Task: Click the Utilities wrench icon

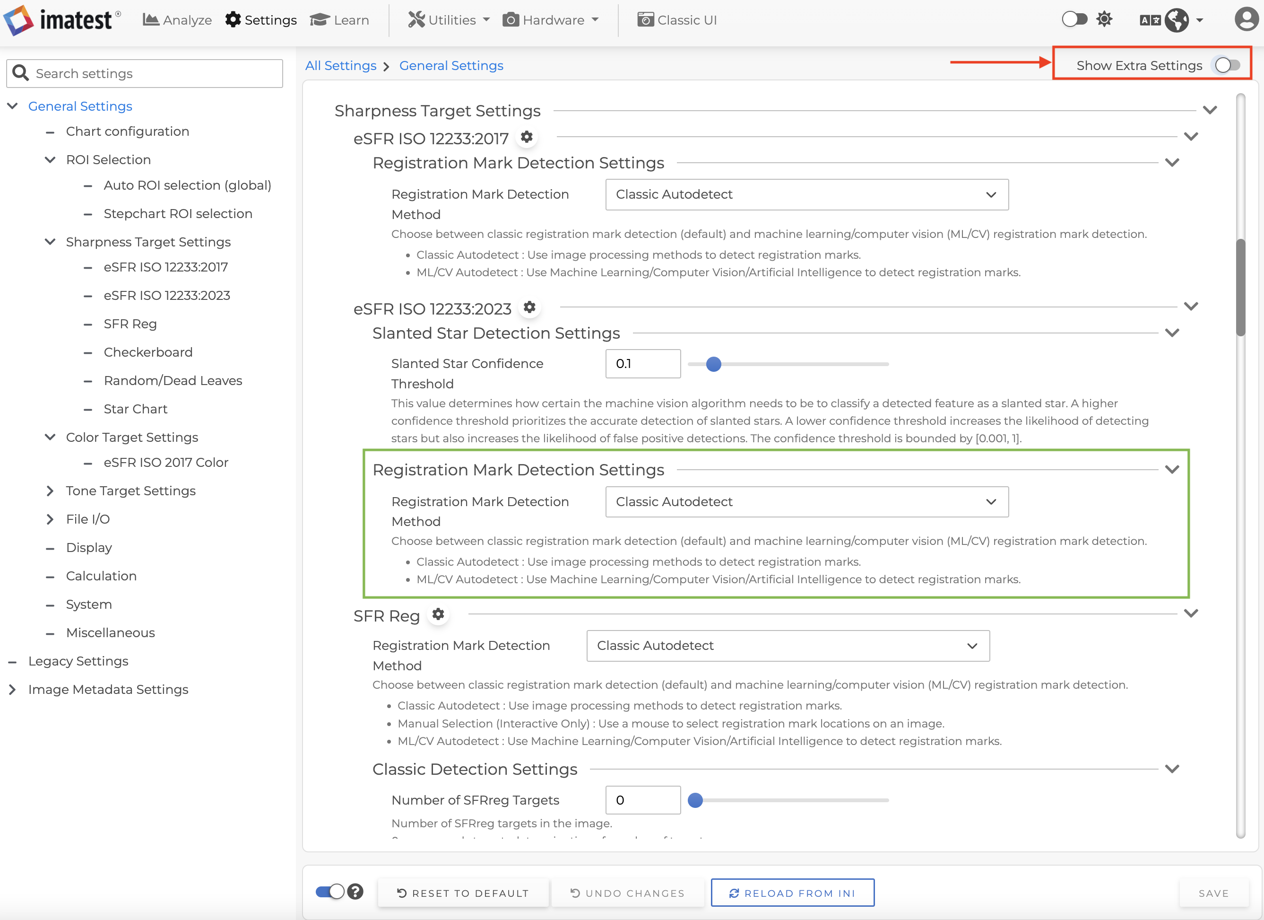Action: coord(416,20)
